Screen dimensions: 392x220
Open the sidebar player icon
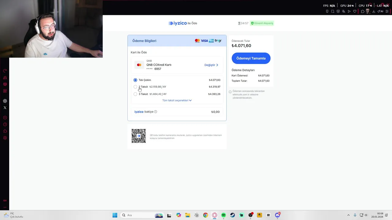click(5, 118)
